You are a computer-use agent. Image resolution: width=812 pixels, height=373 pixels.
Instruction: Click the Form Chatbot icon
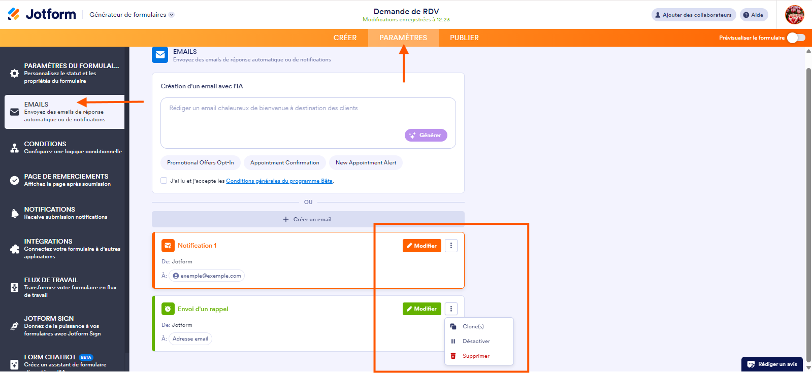(15, 364)
